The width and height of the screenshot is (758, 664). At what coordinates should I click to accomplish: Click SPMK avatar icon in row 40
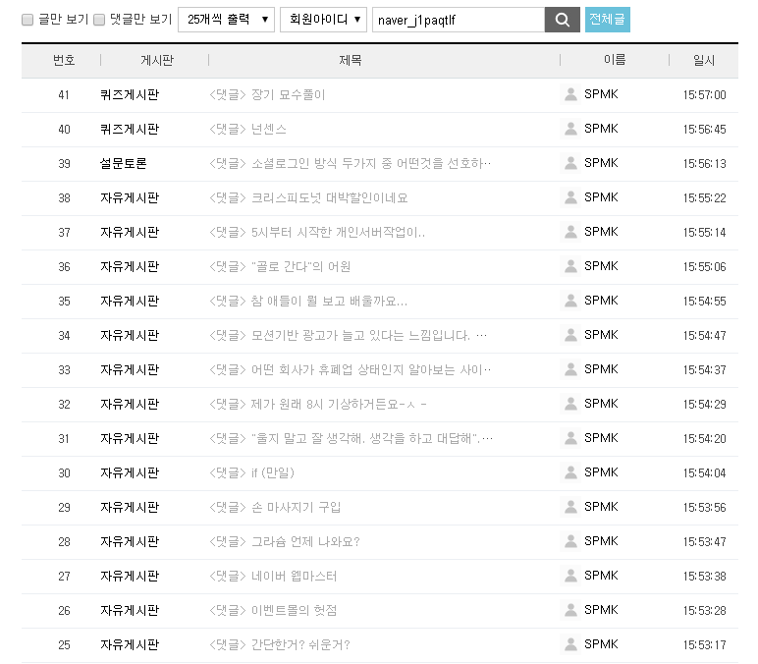pos(570,129)
